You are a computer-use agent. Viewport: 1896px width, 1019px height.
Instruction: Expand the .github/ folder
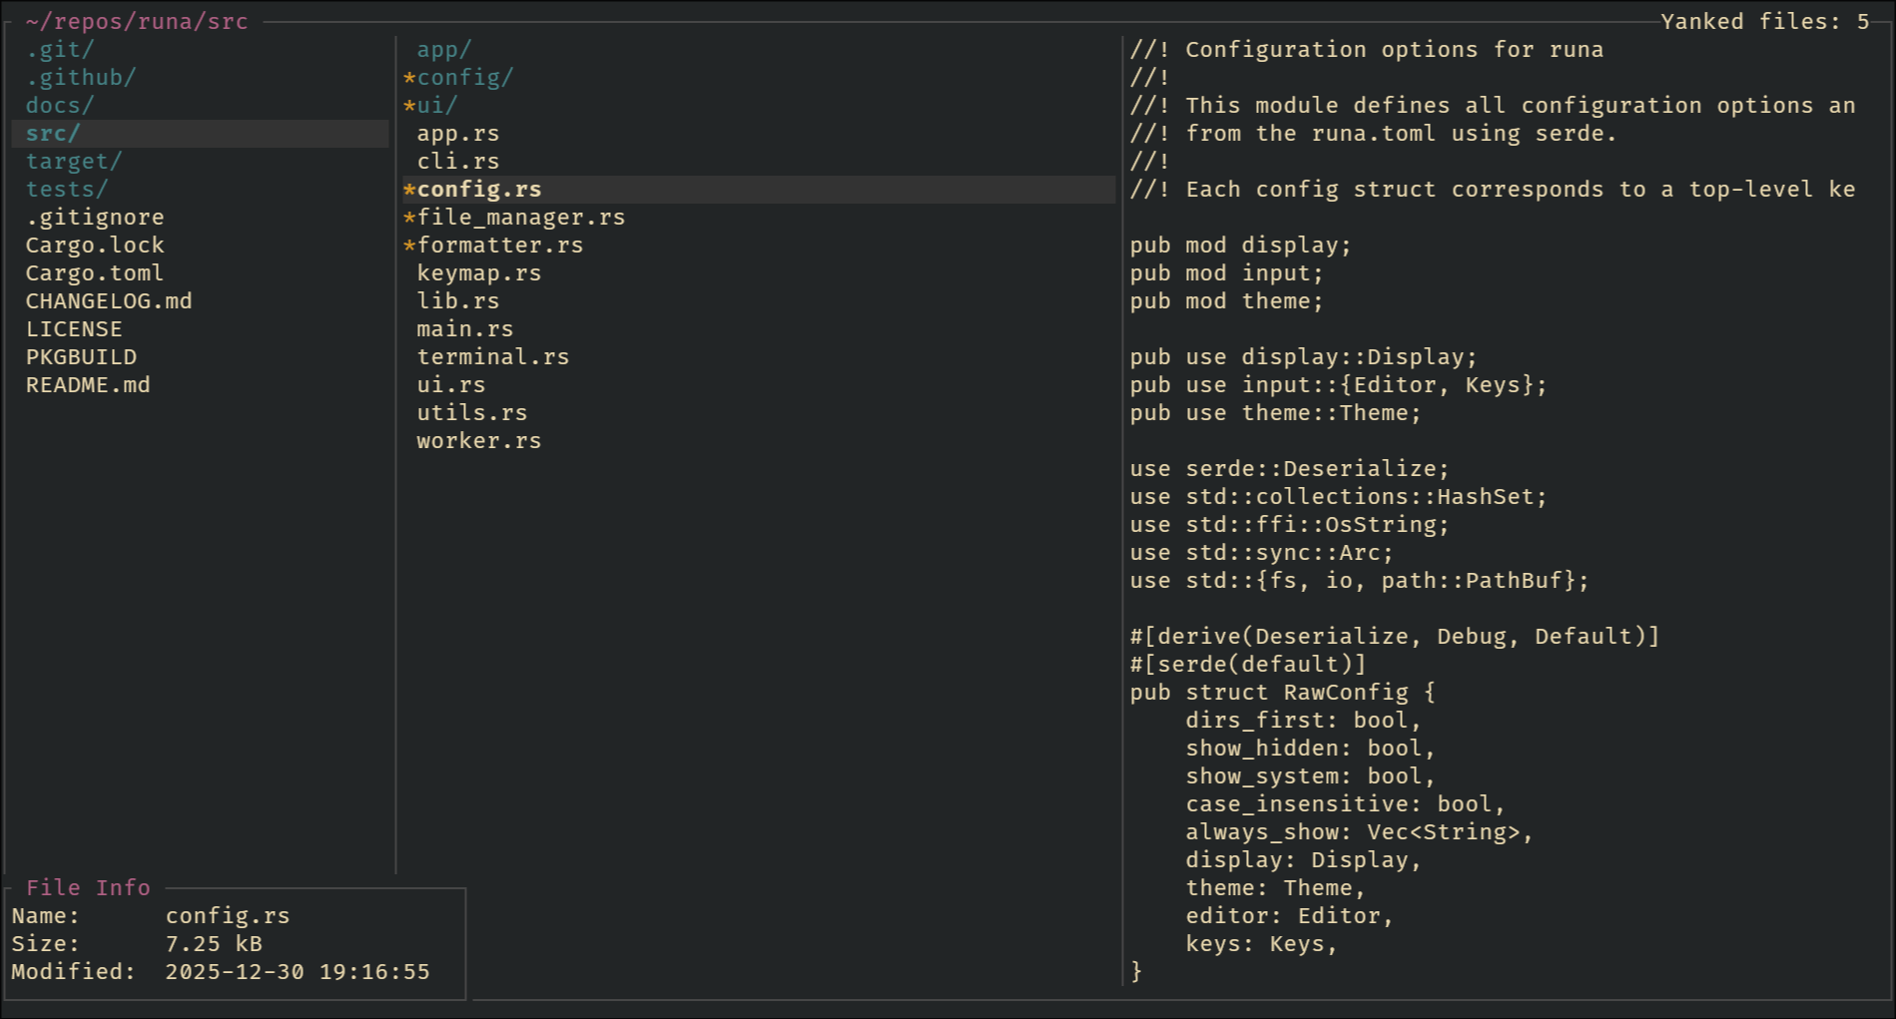click(x=81, y=78)
